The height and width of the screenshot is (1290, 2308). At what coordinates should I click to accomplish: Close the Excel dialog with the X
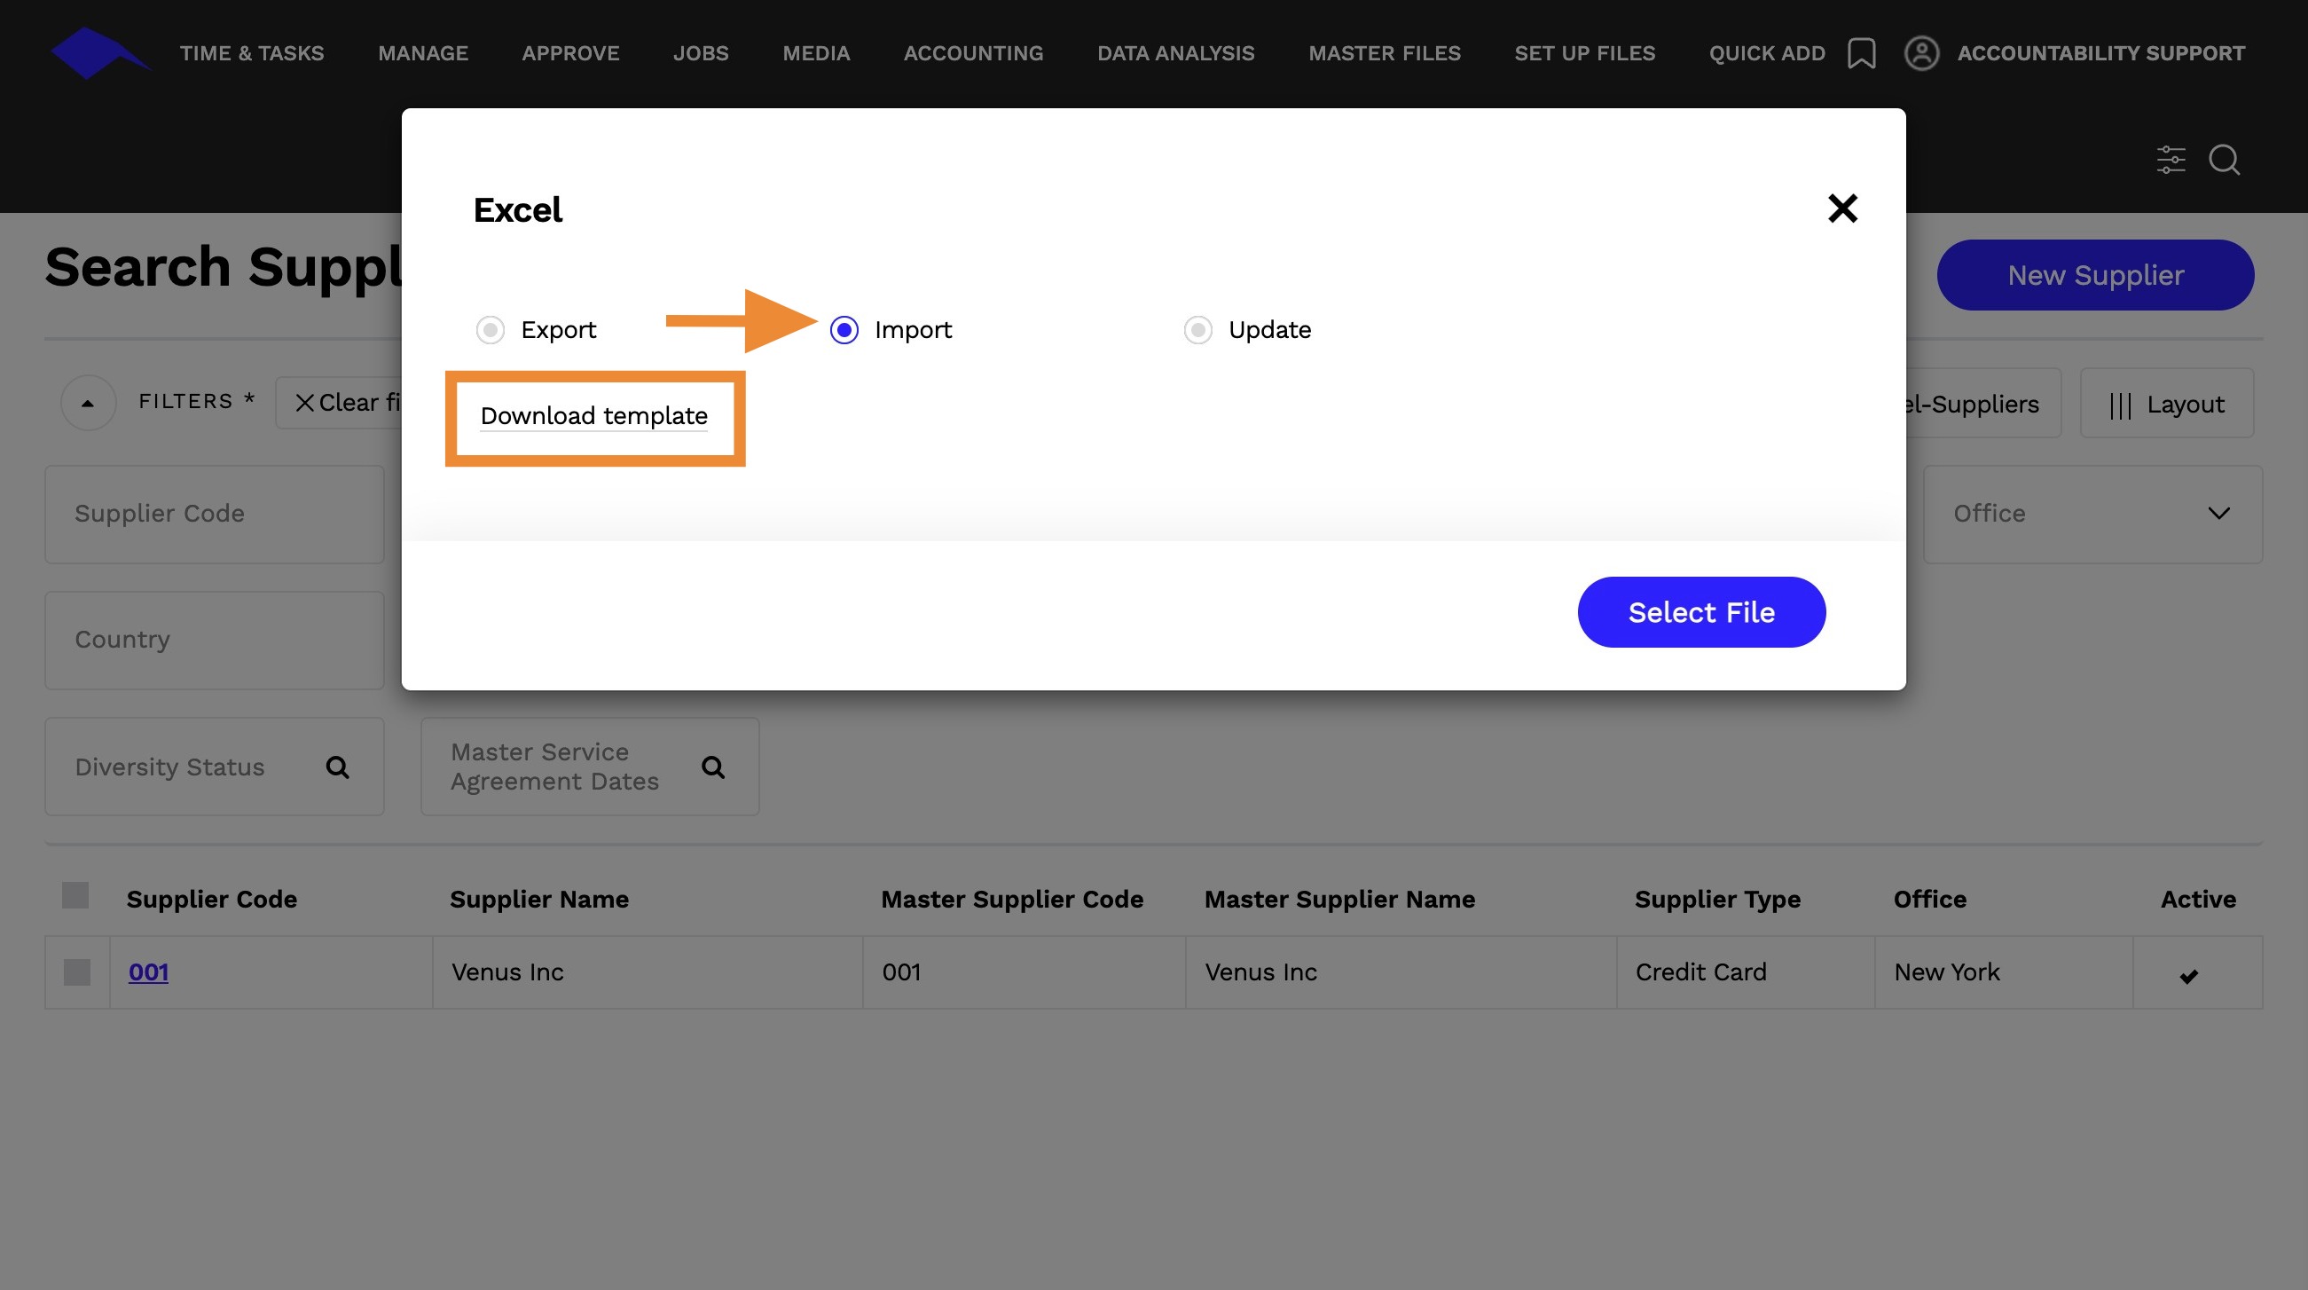point(1842,208)
